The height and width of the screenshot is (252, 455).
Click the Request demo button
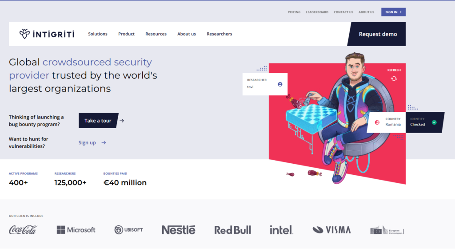377,34
